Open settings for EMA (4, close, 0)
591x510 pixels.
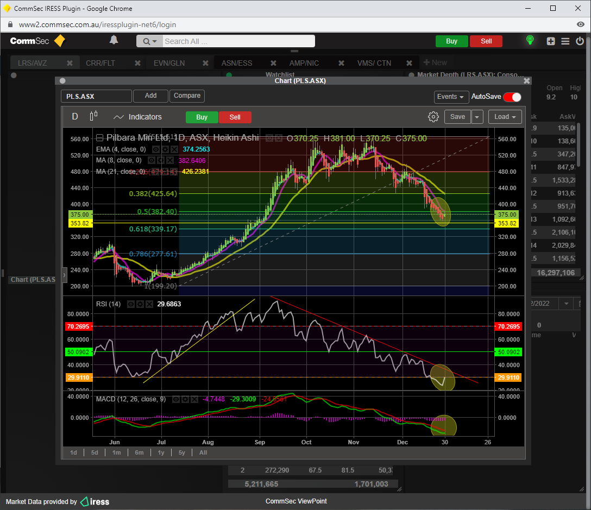[165, 149]
